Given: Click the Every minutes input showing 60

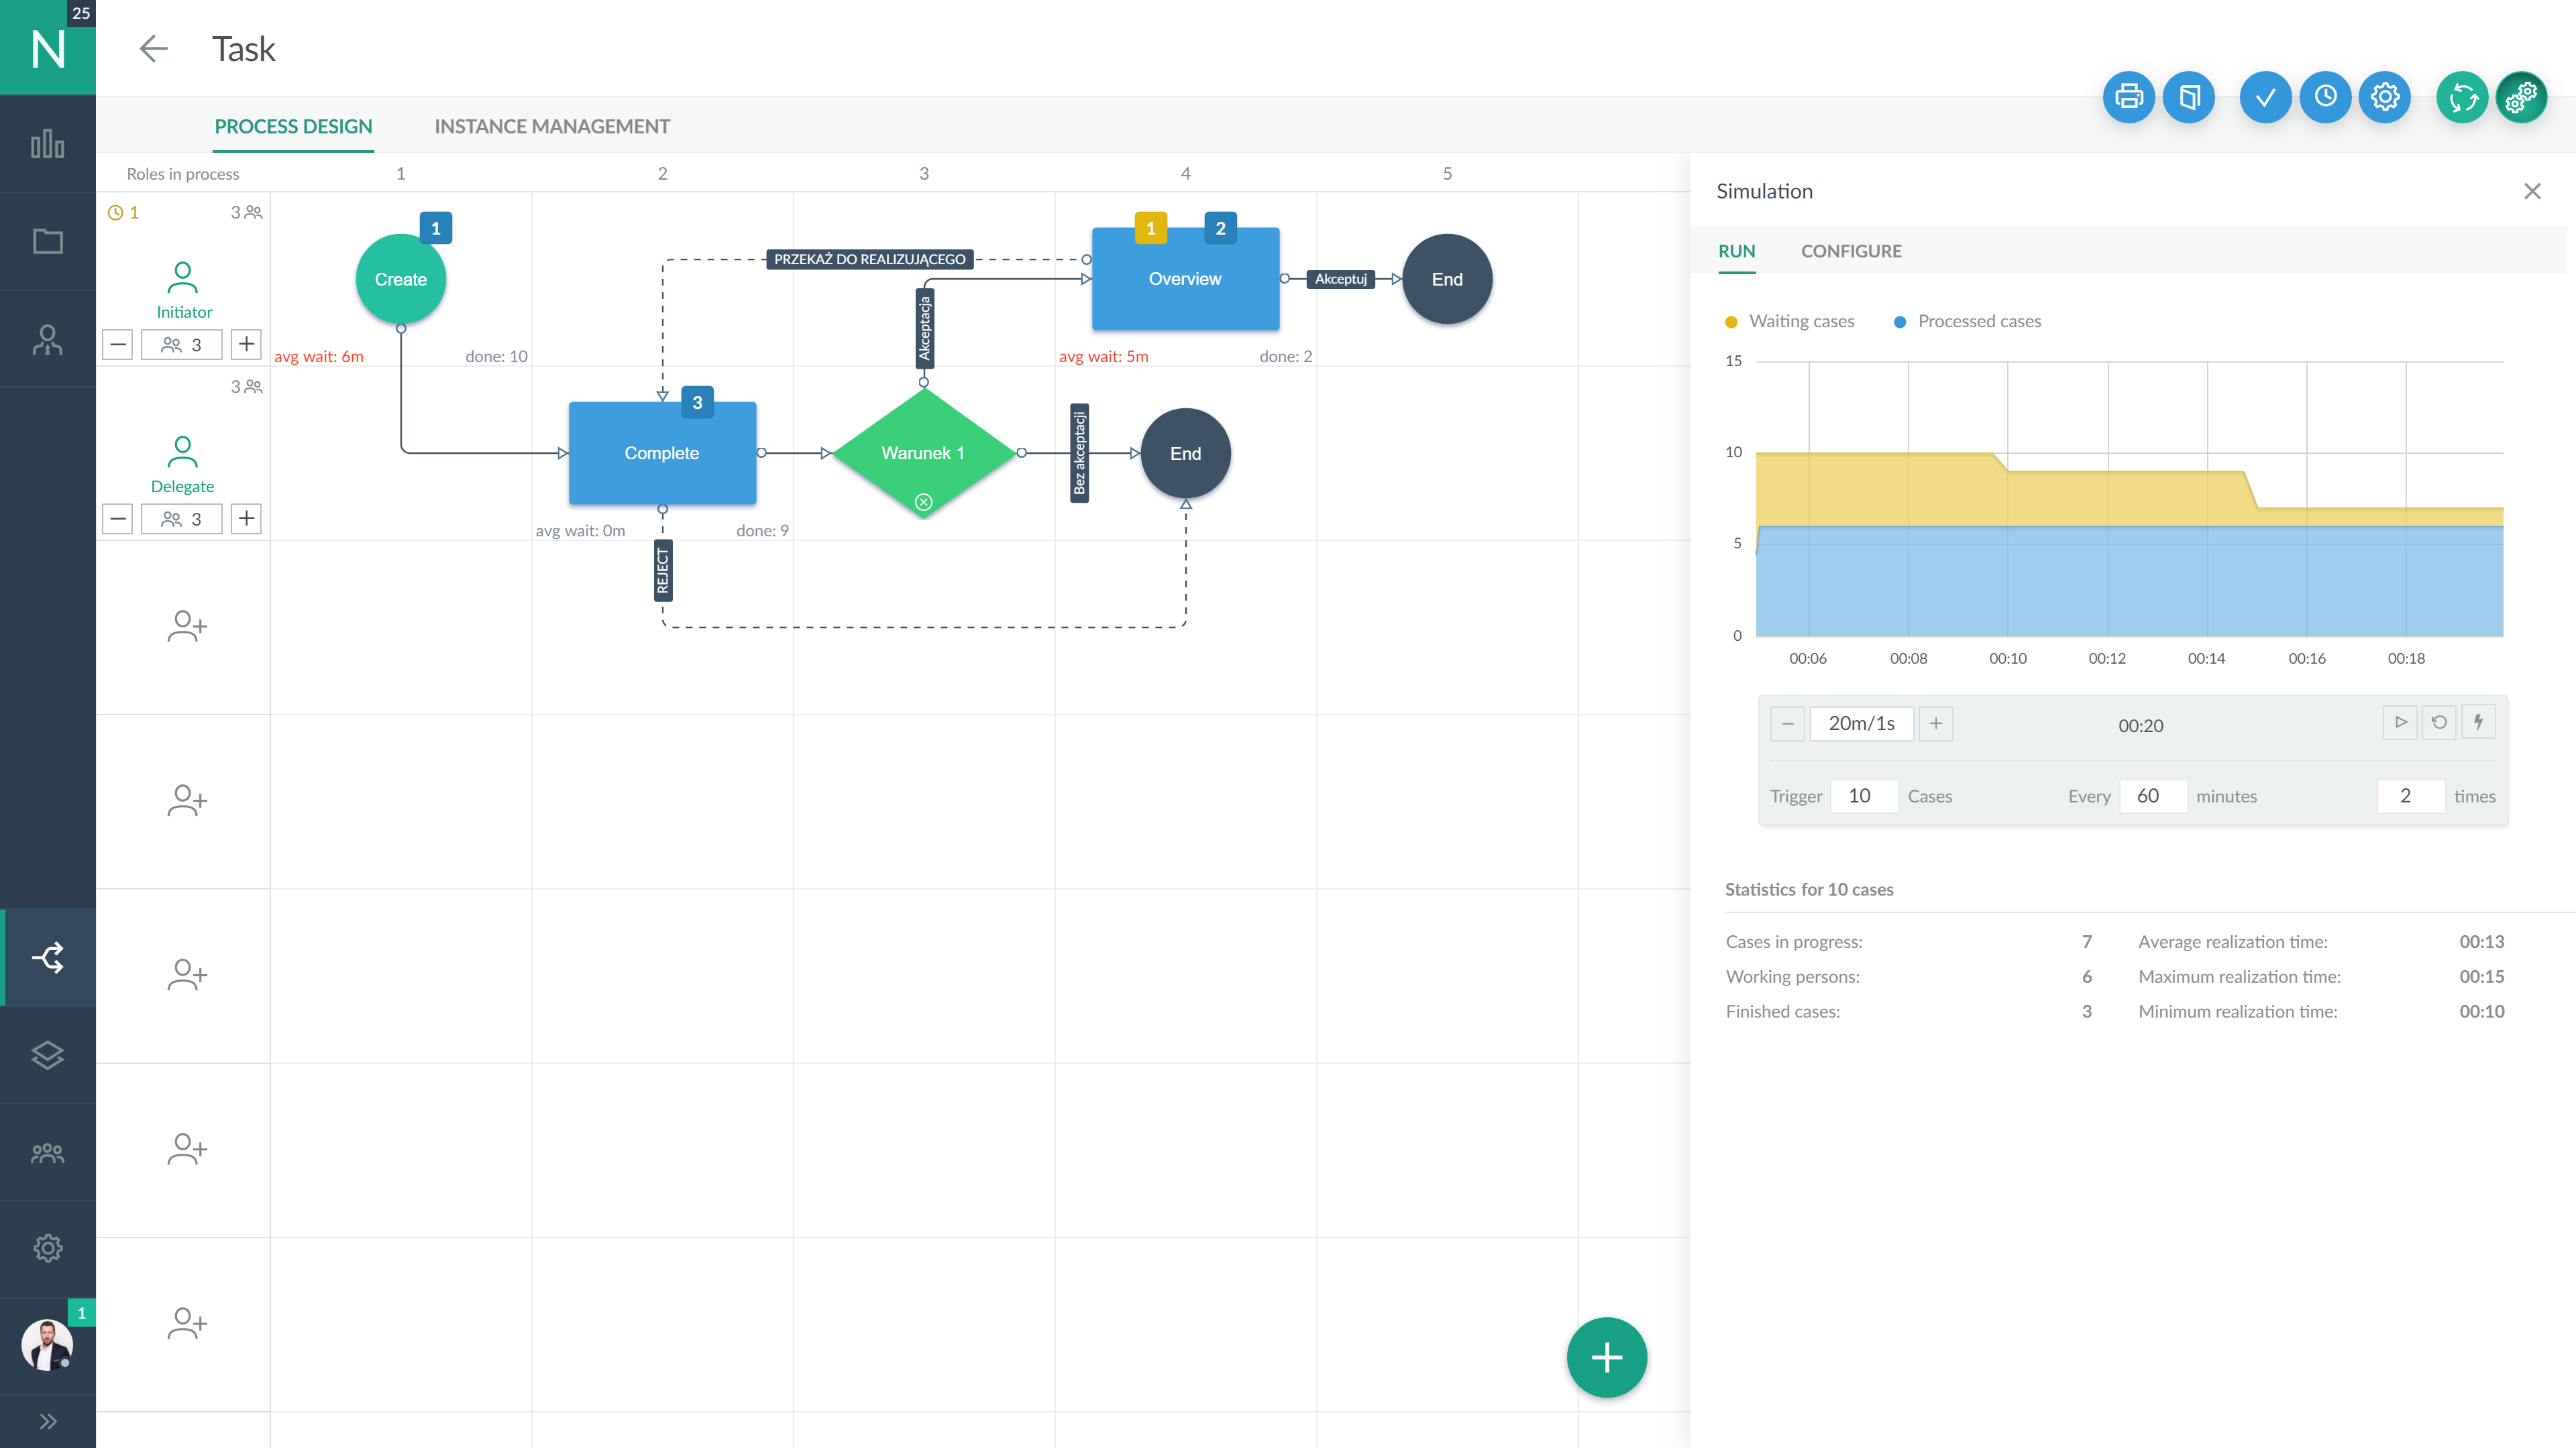Looking at the screenshot, I should tap(2153, 796).
